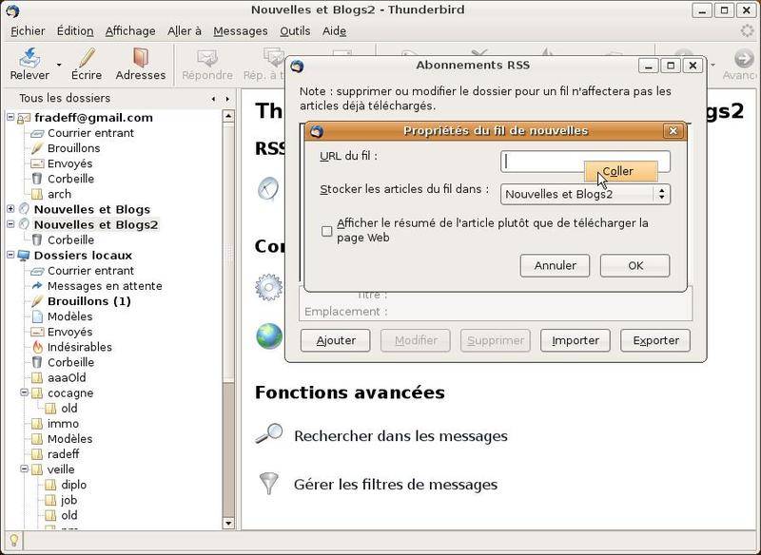Select the arch folder
Viewport: 761px width, 555px height.
coord(59,194)
